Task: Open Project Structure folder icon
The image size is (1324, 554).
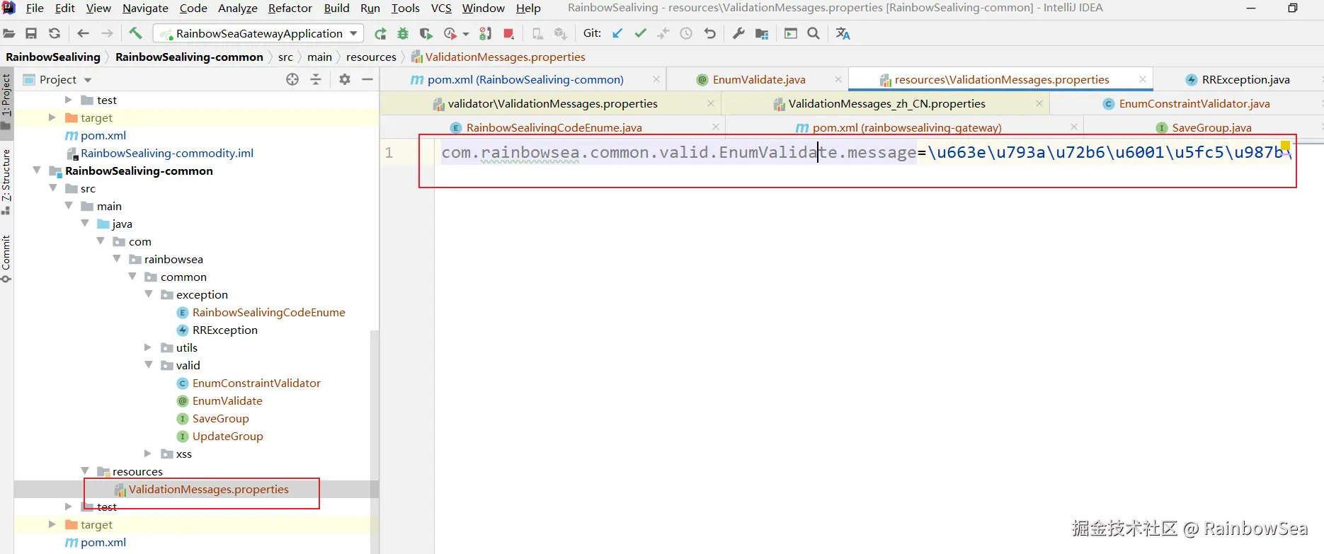Action: (x=762, y=33)
